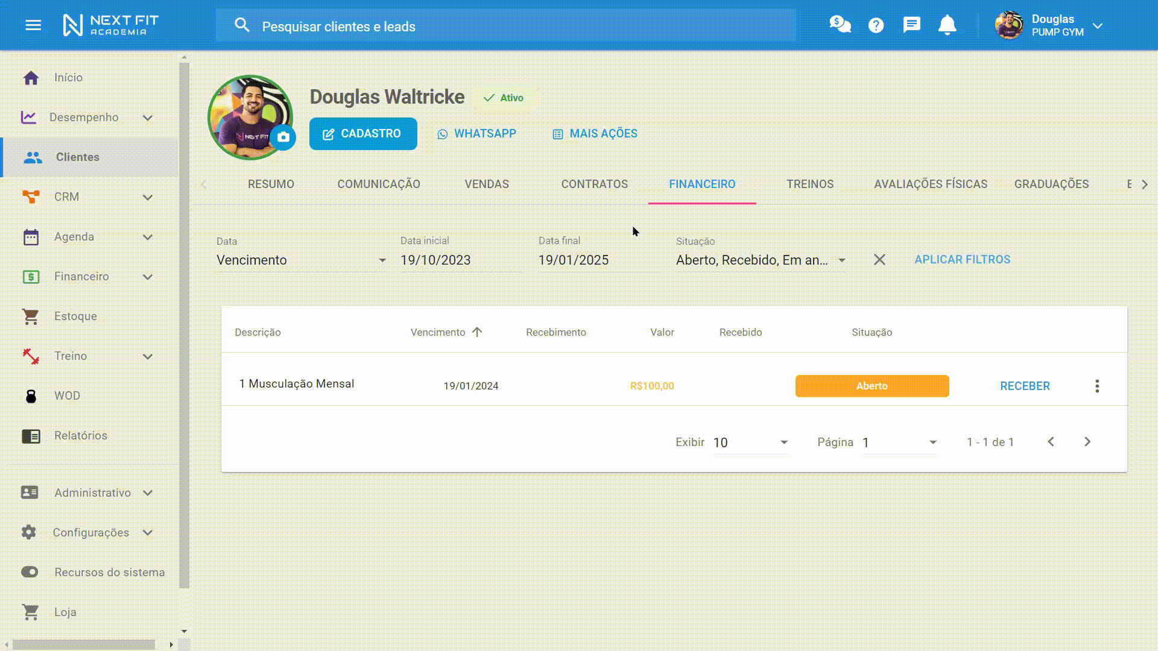Clear filters with the X icon

pyautogui.click(x=879, y=260)
